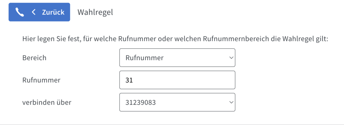Click the arrow of the Bereich combo box

click(231, 58)
